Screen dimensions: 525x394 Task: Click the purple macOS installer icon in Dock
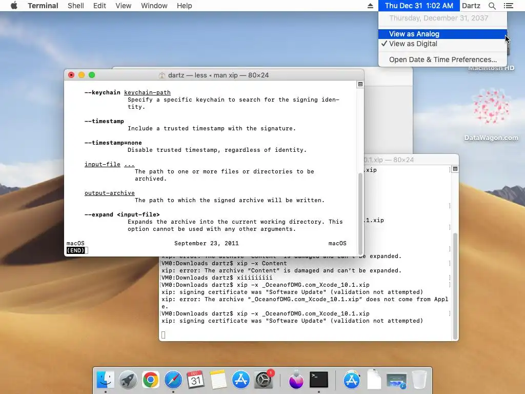(296, 380)
